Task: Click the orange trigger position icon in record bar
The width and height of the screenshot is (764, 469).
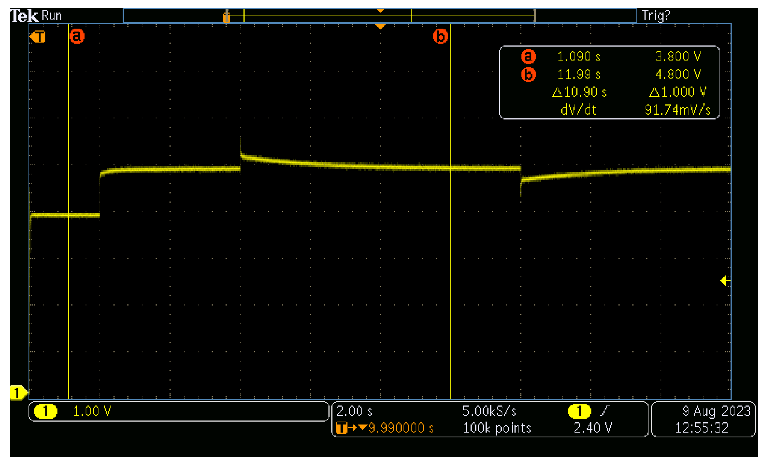Action: pos(226,17)
